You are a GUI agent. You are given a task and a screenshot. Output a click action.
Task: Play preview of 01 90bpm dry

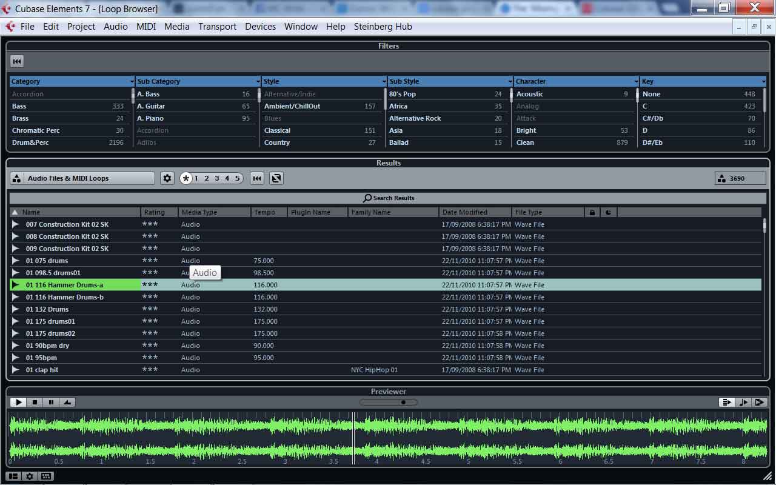(x=16, y=346)
